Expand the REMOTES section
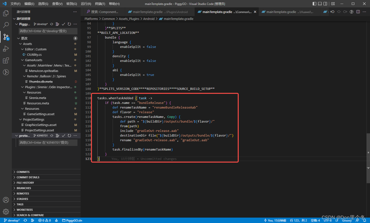Image resolution: width=370 pixels, height=223 pixels. coord(46,194)
